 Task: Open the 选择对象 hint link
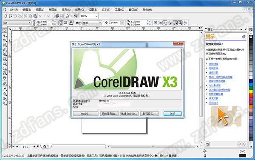(x=213, y=73)
